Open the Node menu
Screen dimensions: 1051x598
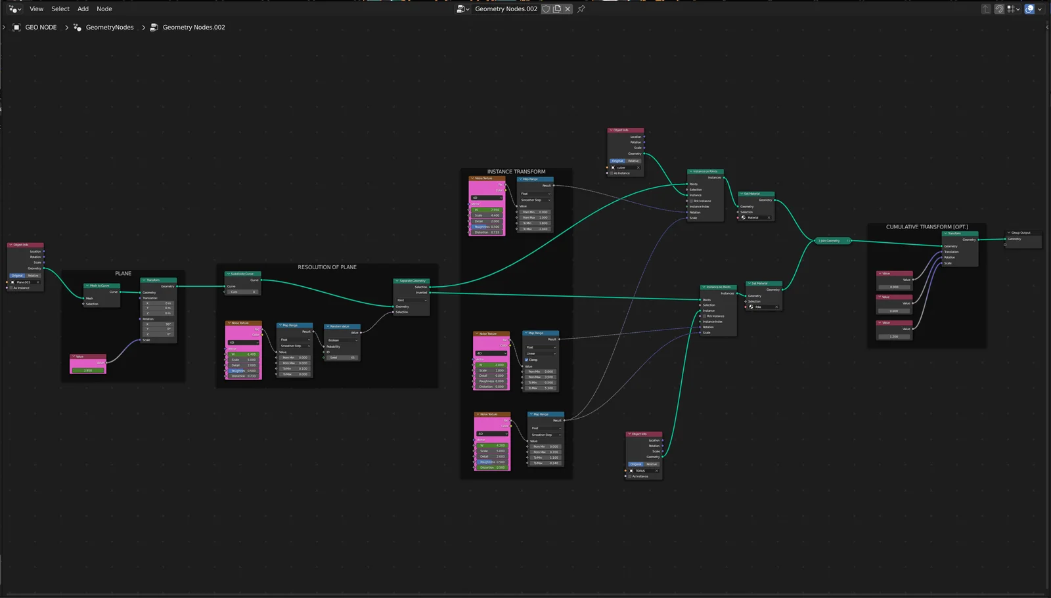(104, 9)
